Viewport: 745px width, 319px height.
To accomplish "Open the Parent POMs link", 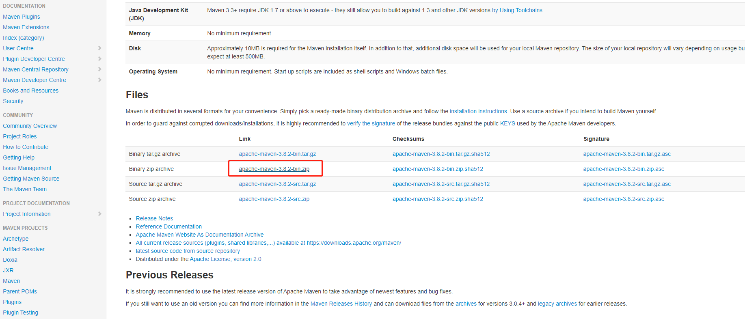I will pos(20,291).
